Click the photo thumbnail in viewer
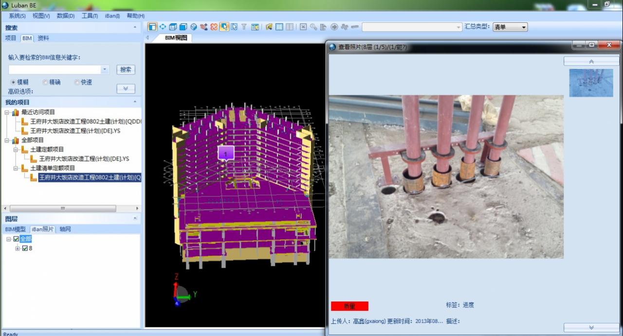 [x=591, y=83]
